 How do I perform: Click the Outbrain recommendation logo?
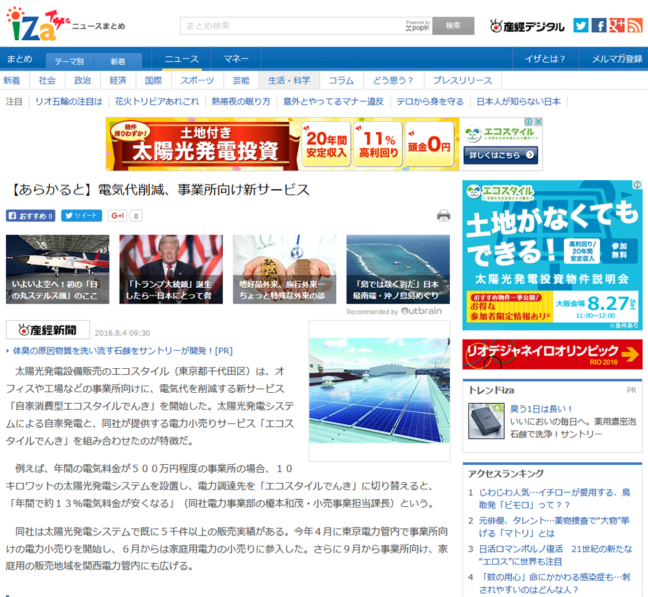[421, 311]
